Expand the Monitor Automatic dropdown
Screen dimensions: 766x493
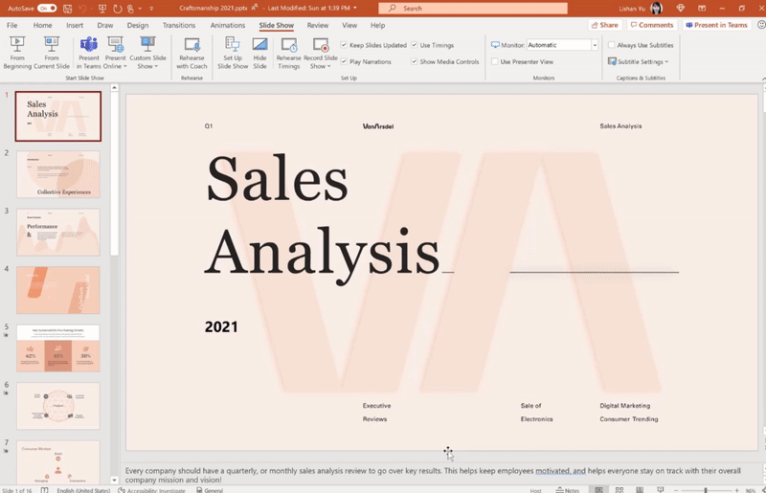(x=595, y=45)
